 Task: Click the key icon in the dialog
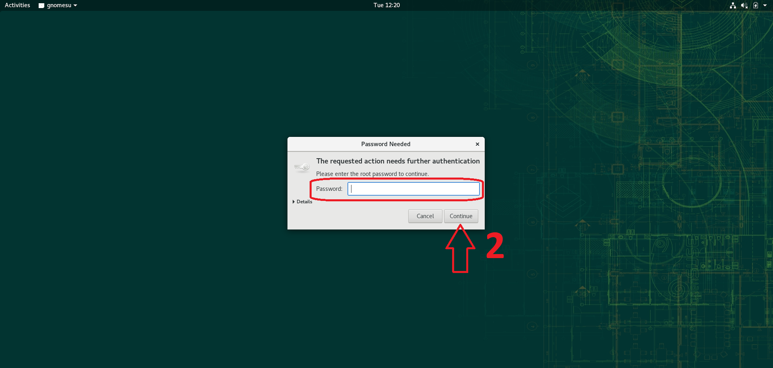(x=302, y=167)
